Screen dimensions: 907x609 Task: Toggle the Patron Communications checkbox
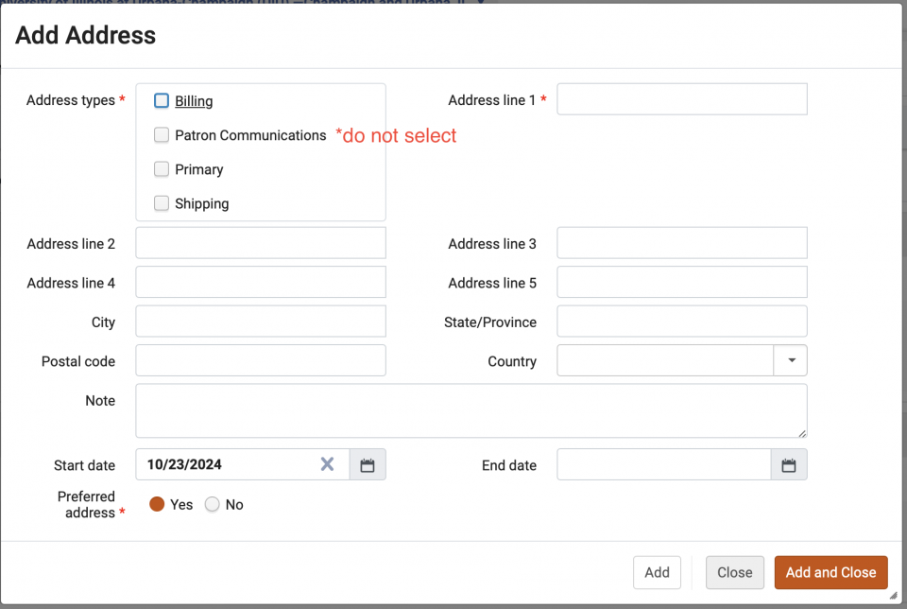tap(162, 135)
